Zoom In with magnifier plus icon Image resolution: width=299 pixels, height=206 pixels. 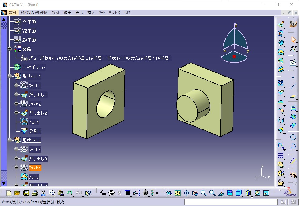[x=204, y=193]
